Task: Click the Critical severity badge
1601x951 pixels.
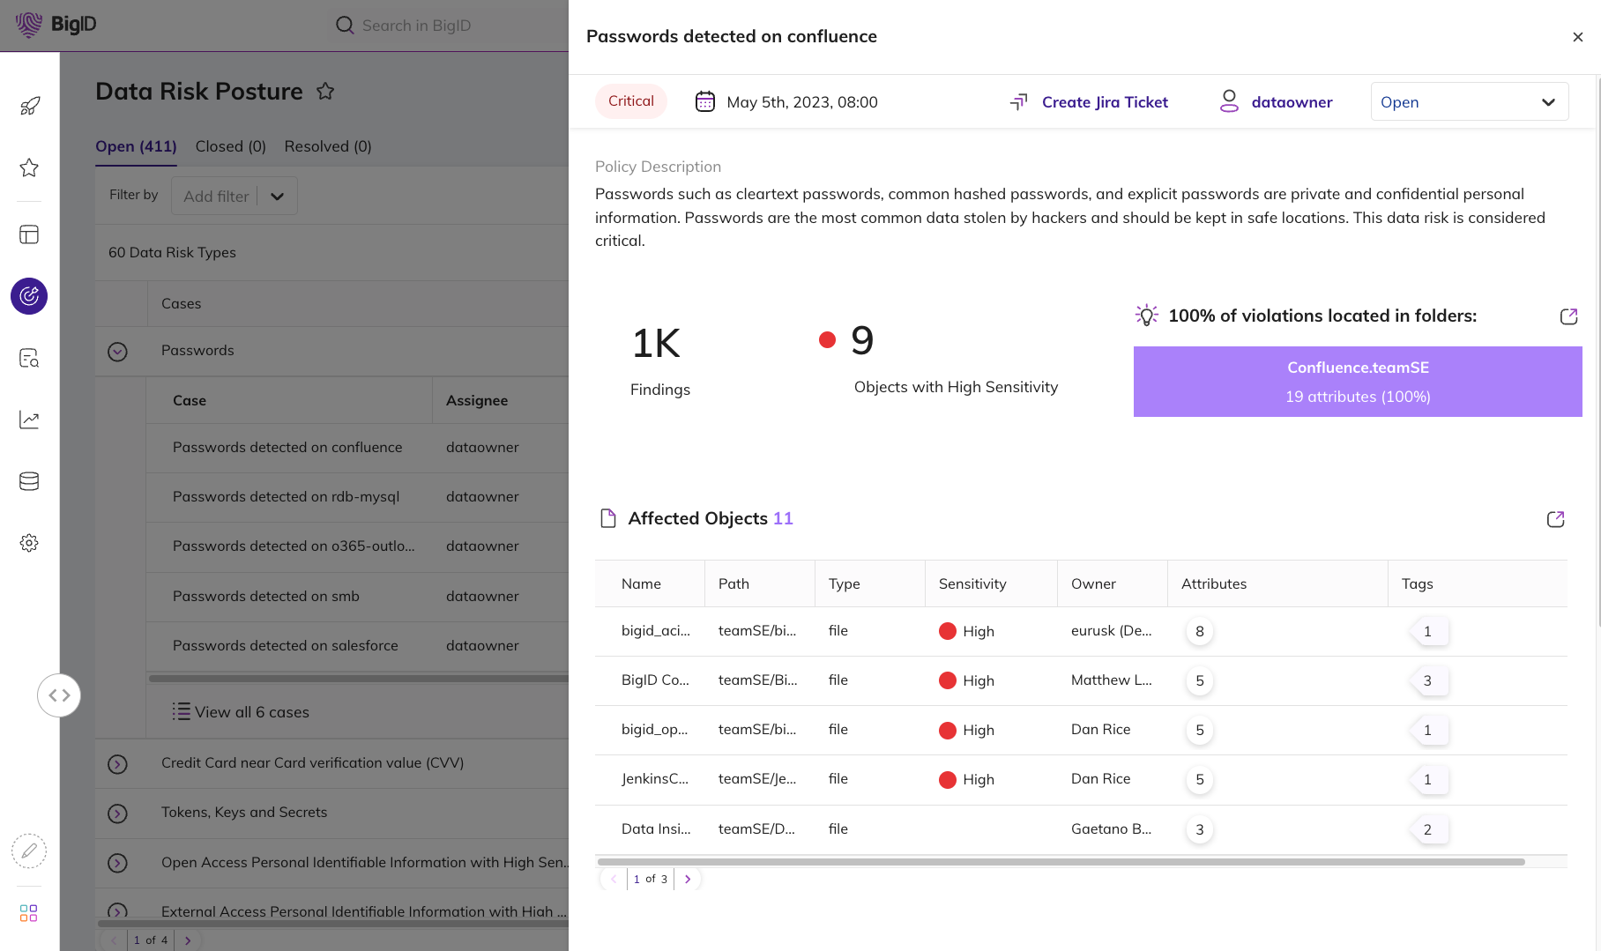Action: (x=631, y=101)
